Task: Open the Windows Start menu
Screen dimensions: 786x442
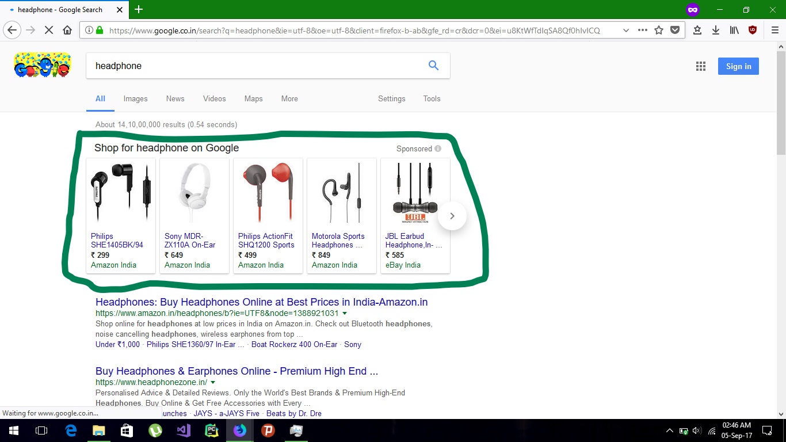Action: tap(14, 430)
